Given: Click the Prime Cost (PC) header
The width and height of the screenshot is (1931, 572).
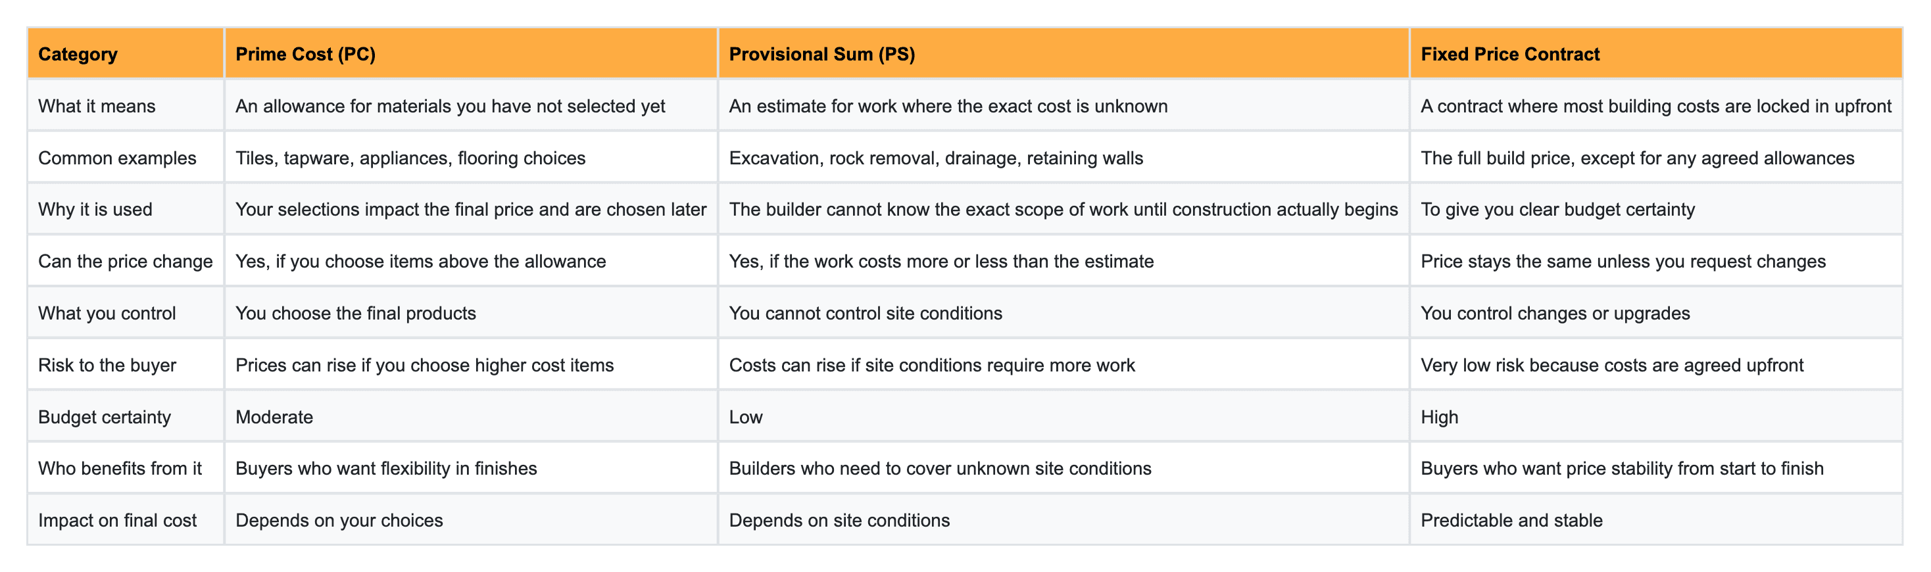Looking at the screenshot, I should pos(305,54).
